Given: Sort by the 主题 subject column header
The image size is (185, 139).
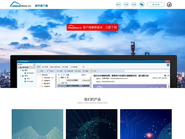Looking at the screenshot, I should click(68, 75).
